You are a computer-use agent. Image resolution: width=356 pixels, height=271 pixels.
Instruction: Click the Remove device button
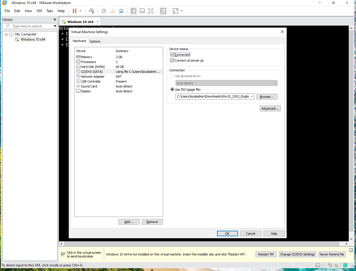pos(152,222)
